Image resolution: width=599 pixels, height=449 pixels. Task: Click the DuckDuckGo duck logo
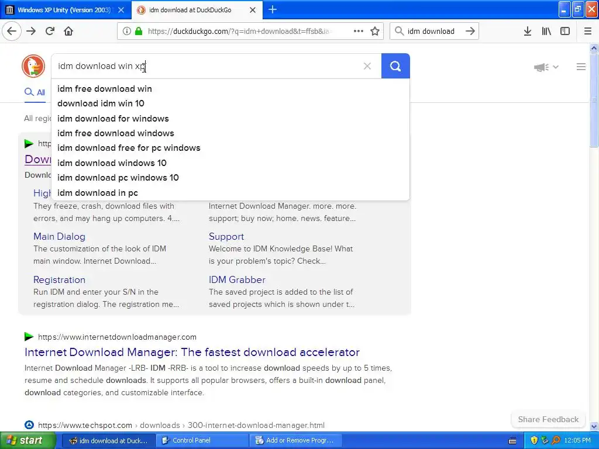[33, 66]
